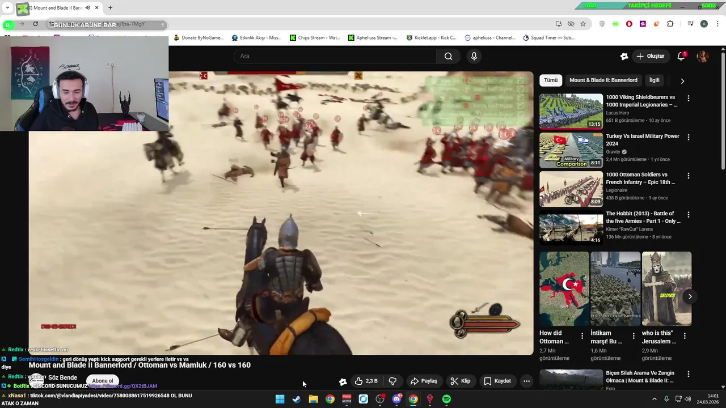Open OBS Studio from the taskbar
The image size is (726, 408).
[380, 399]
